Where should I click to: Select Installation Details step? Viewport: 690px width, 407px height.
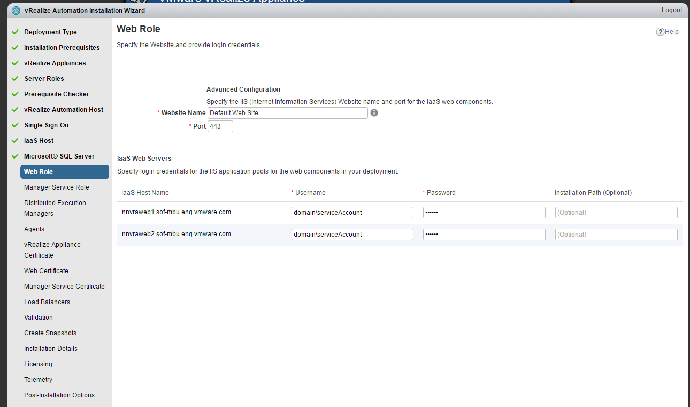click(51, 349)
